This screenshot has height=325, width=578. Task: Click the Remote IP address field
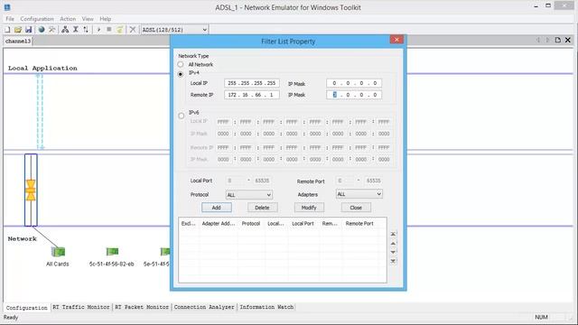[x=252, y=95]
